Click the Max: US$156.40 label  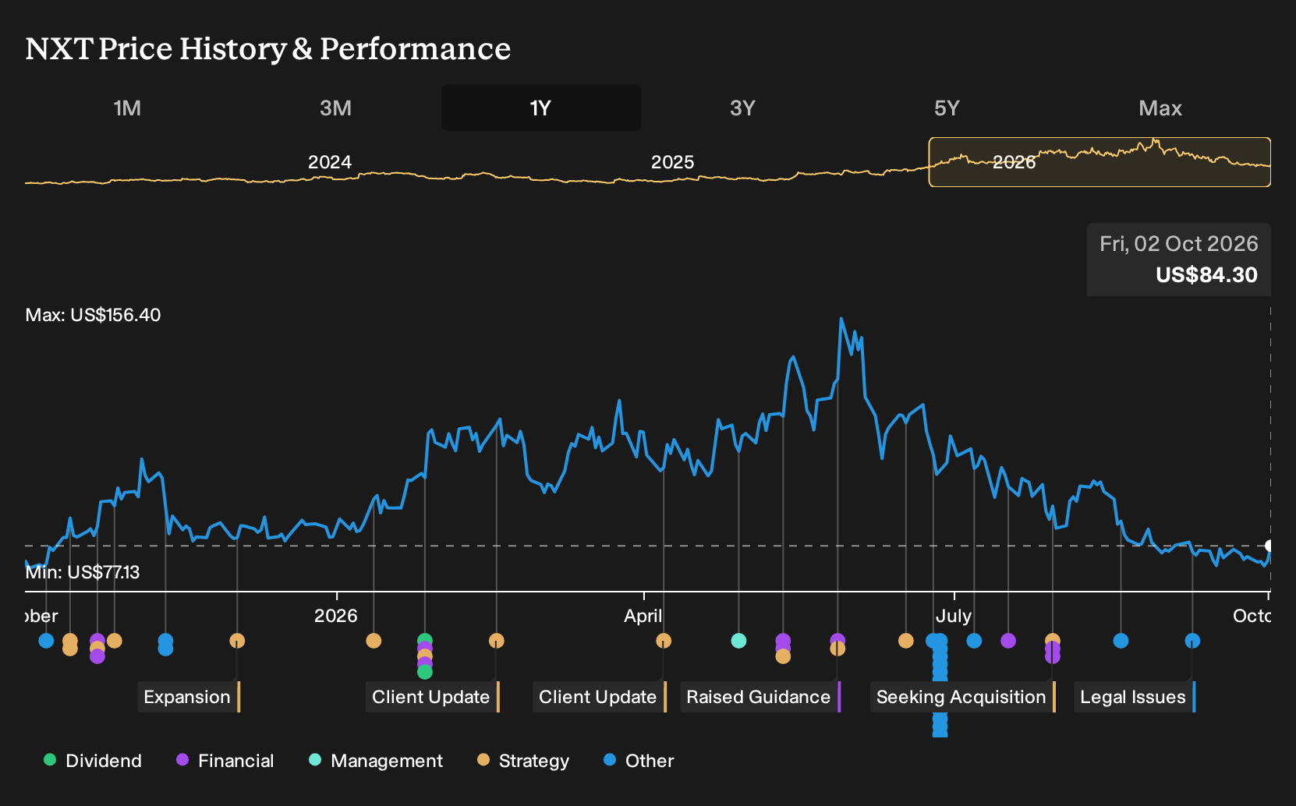pyautogui.click(x=93, y=315)
